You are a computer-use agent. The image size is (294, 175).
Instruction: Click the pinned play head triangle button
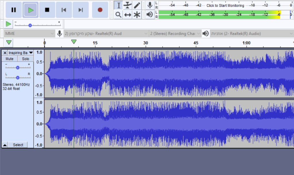(9, 42)
